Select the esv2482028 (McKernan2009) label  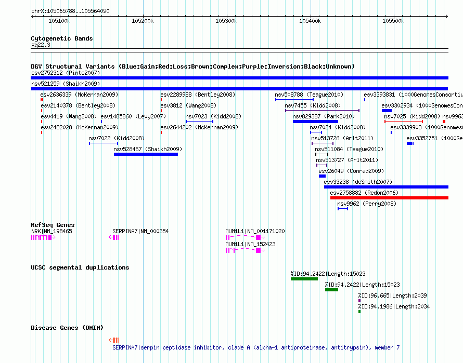(80, 127)
